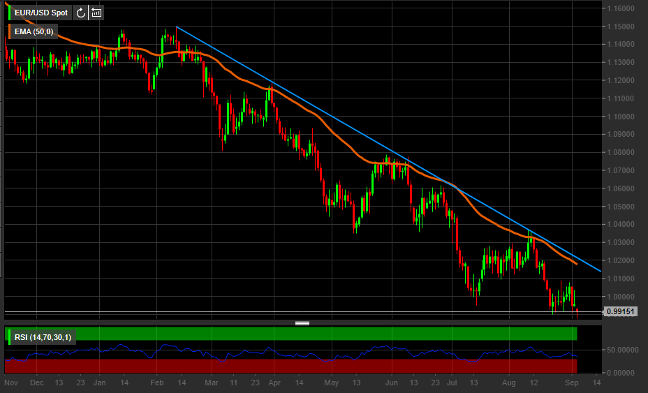Click the 1.02000 price axis label
Screen dimensions: 648x393
[621, 261]
